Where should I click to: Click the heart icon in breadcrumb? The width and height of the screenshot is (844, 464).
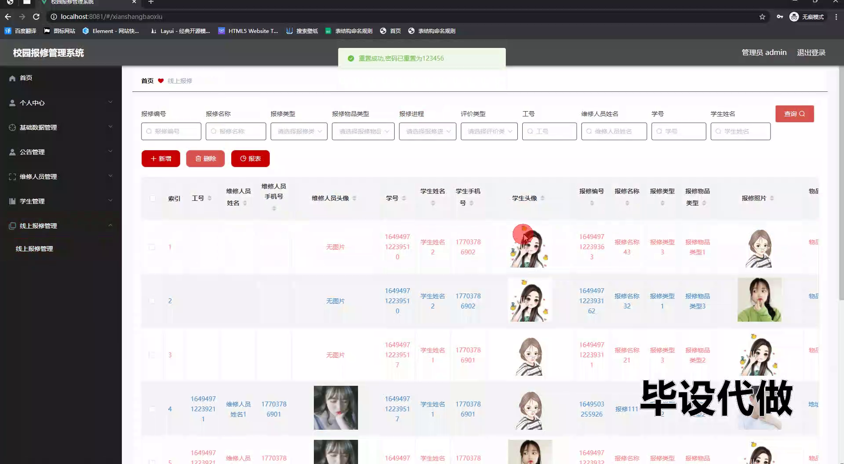[161, 81]
